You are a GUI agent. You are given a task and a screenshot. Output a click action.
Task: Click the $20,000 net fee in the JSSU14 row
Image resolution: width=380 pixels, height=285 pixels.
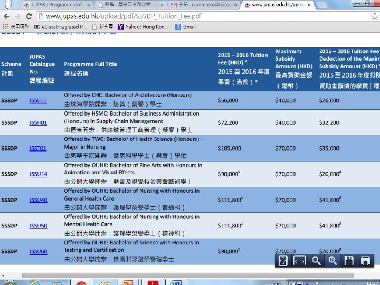pos(330,174)
